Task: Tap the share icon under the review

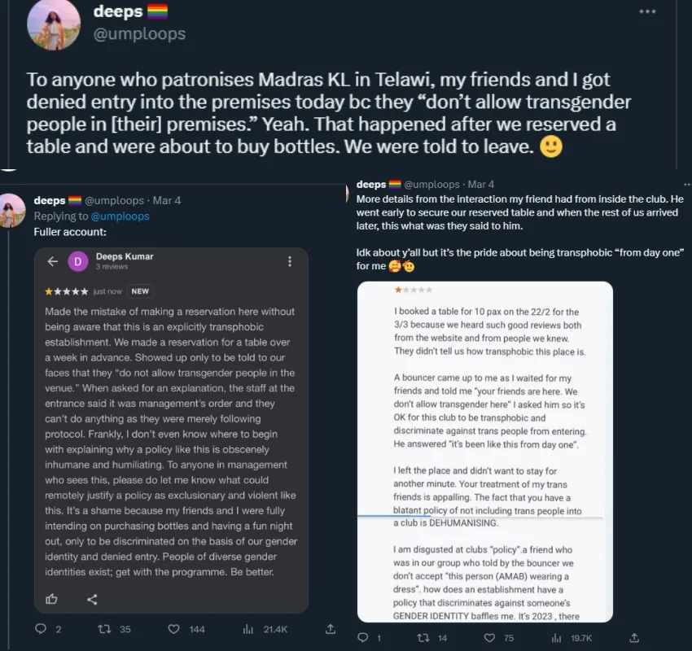Action: pyautogui.click(x=92, y=599)
